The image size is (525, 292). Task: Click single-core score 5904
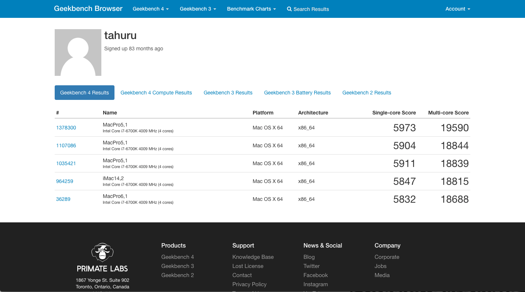pos(404,146)
